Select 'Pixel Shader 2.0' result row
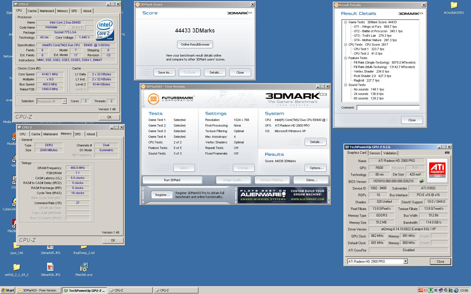 click(372, 76)
